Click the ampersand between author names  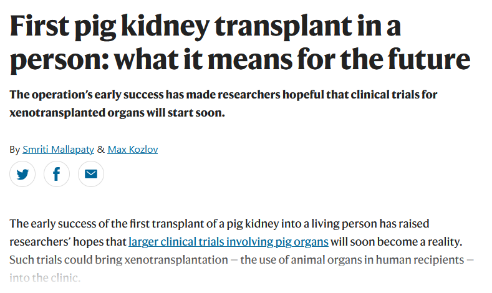pyautogui.click(x=101, y=150)
